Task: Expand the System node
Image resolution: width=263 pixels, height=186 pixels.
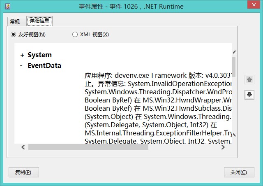Action: pyautogui.click(x=22, y=55)
